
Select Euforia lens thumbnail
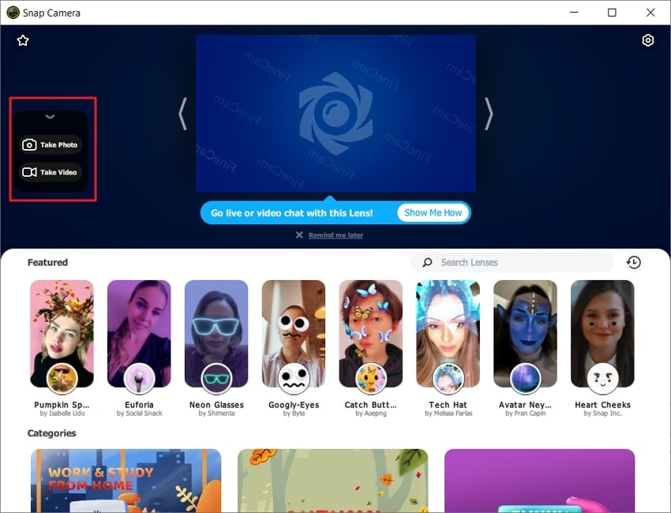(x=139, y=334)
